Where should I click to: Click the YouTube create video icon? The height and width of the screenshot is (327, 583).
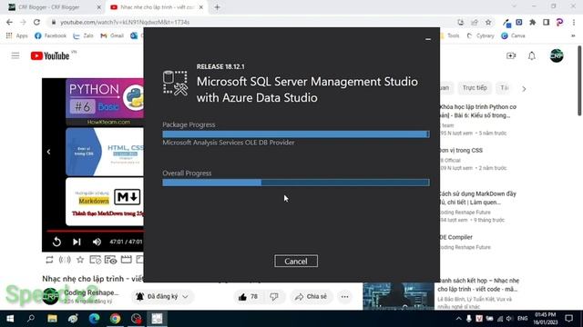511,56
